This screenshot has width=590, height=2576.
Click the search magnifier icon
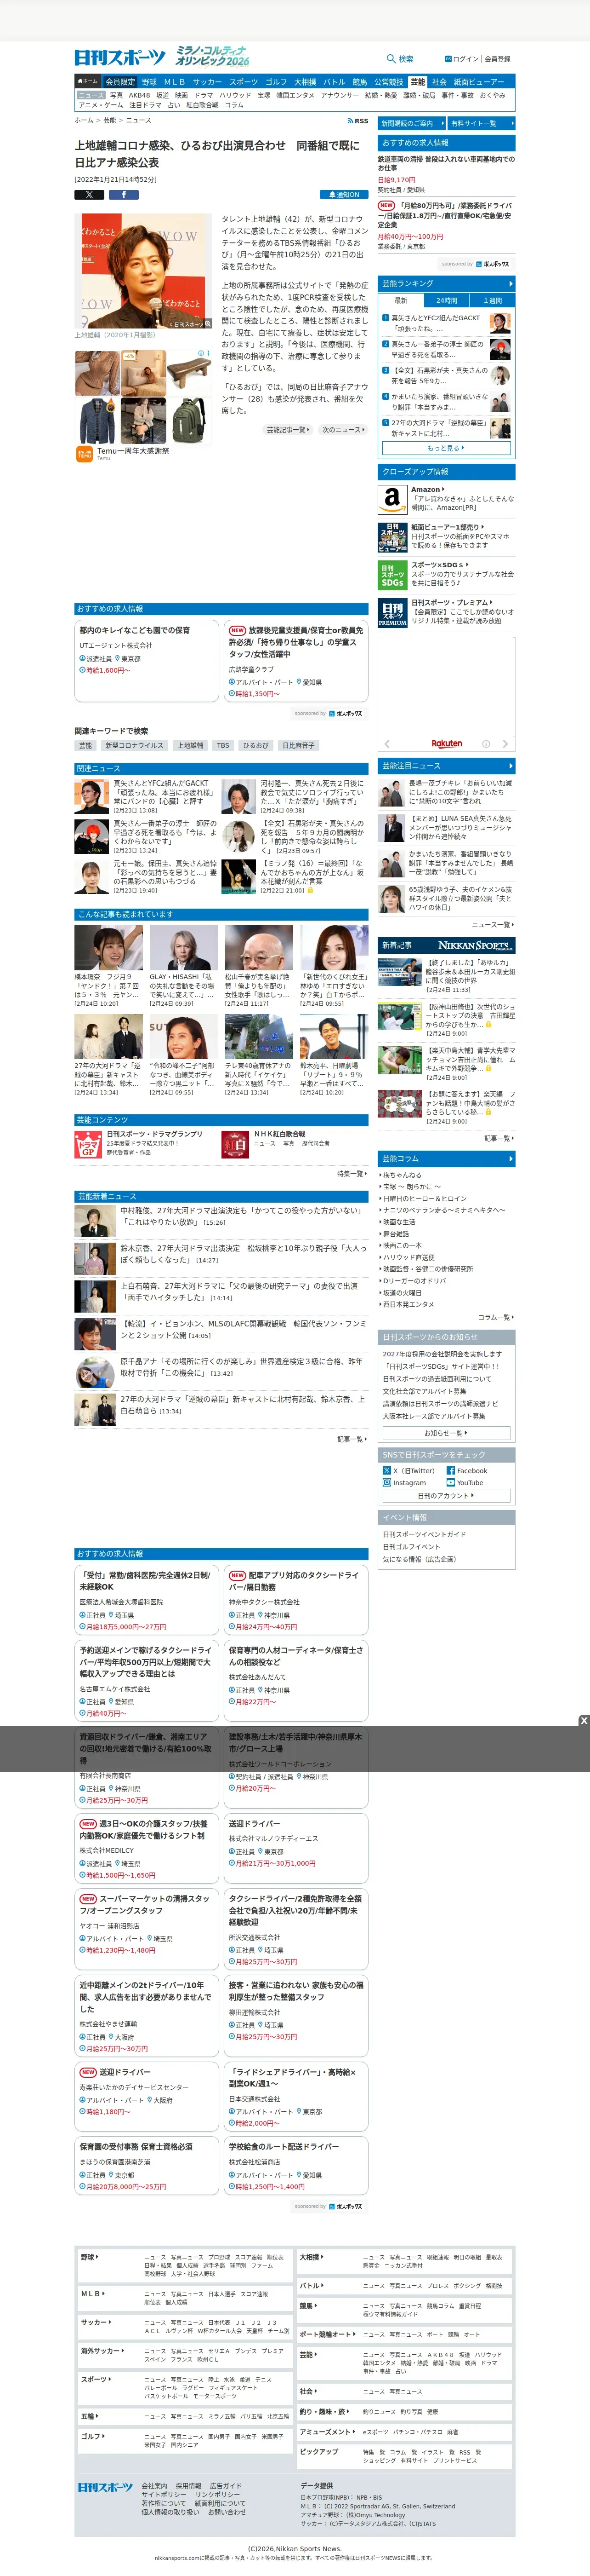tap(391, 59)
